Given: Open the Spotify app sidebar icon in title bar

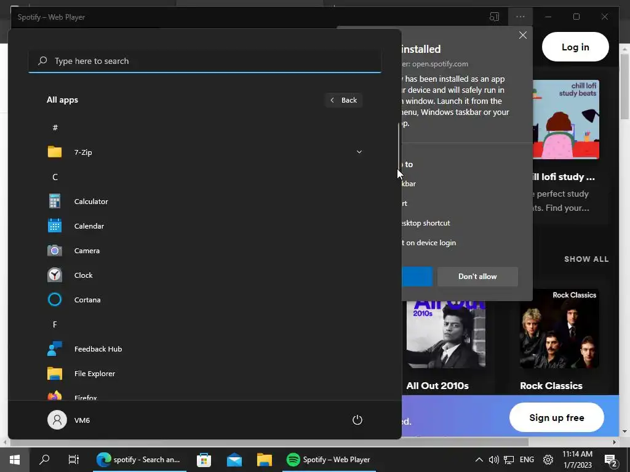Looking at the screenshot, I should 494,17.
